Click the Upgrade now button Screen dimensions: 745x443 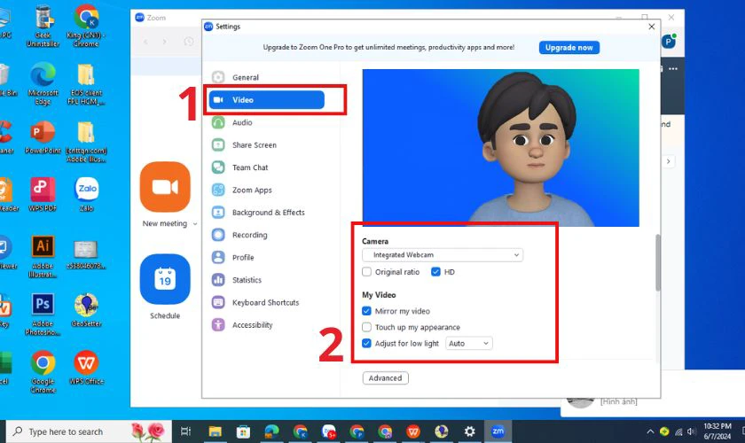(569, 48)
